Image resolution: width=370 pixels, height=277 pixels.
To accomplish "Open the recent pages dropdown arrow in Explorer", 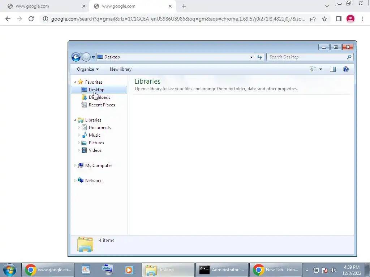I will [93, 57].
